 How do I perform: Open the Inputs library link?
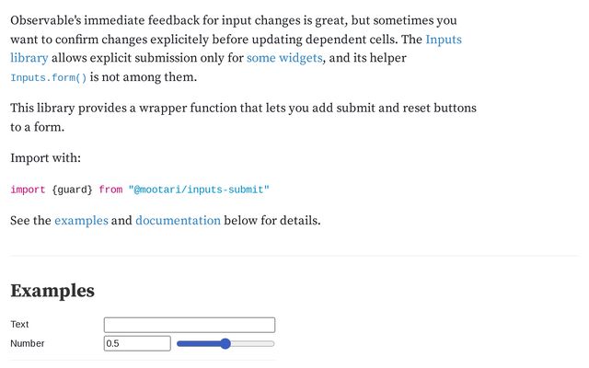click(443, 40)
